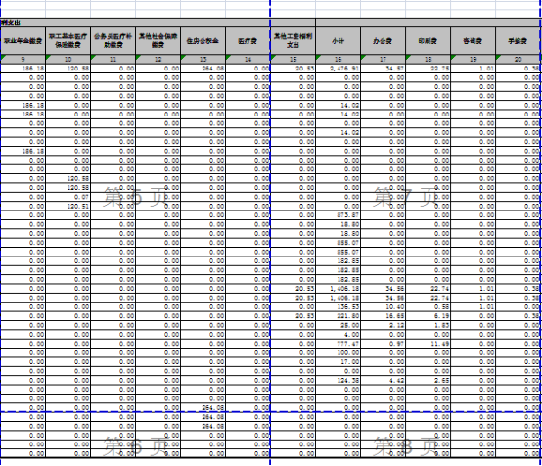This screenshot has width=542, height=466.
Task: Select the 医疗费 header cell
Action: click(248, 41)
